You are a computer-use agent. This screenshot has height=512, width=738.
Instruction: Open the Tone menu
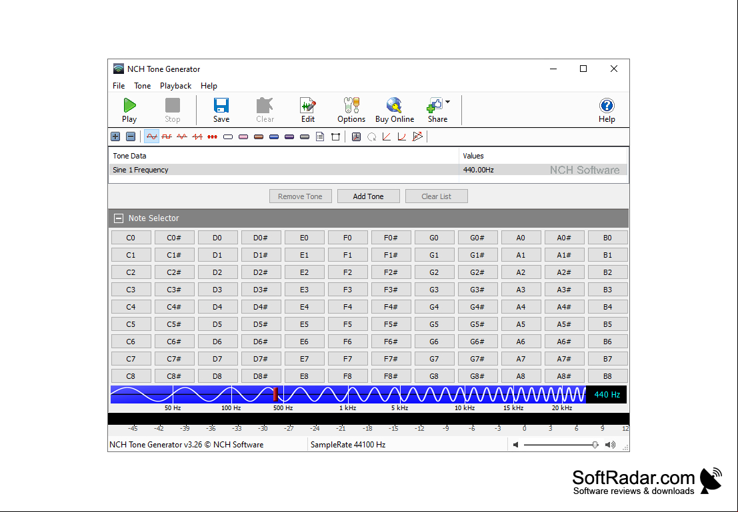(x=142, y=86)
